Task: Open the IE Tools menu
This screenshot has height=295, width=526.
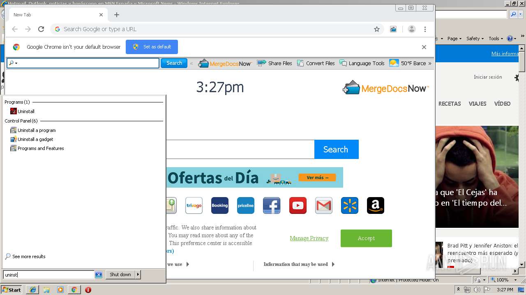Action: point(496,39)
